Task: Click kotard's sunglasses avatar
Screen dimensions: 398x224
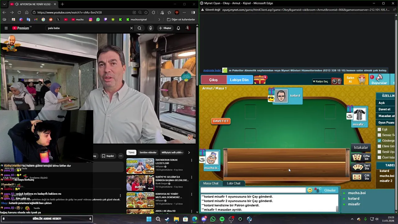Action: click(281, 96)
